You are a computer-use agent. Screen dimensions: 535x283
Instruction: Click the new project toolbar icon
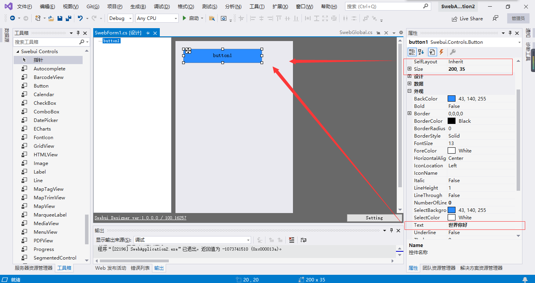click(x=38, y=18)
